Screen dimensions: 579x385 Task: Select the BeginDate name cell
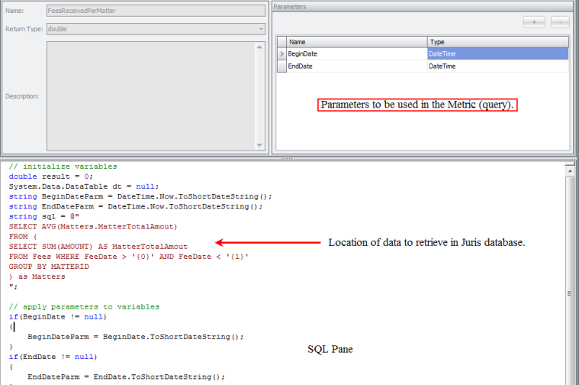click(x=356, y=54)
